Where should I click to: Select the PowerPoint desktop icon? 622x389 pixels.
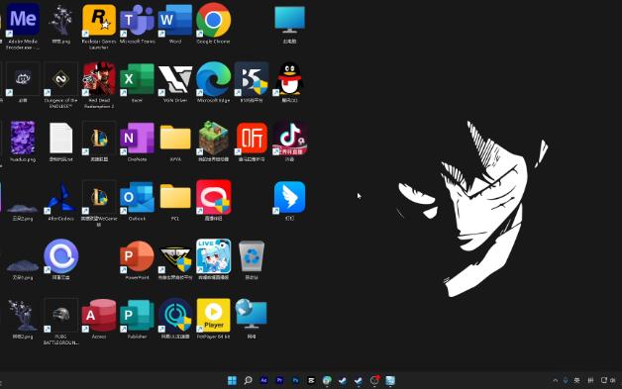coord(137,259)
